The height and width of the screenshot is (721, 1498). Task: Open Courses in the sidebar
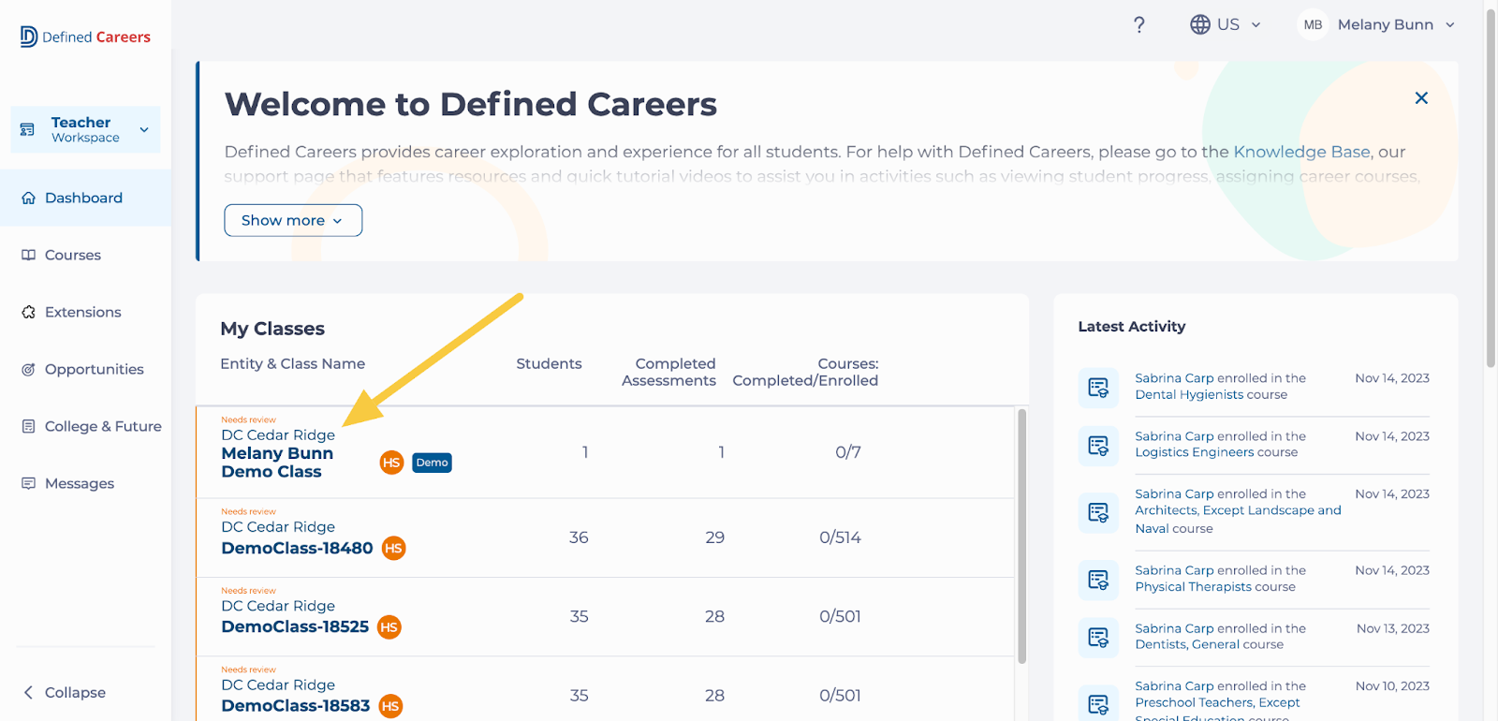coord(73,255)
